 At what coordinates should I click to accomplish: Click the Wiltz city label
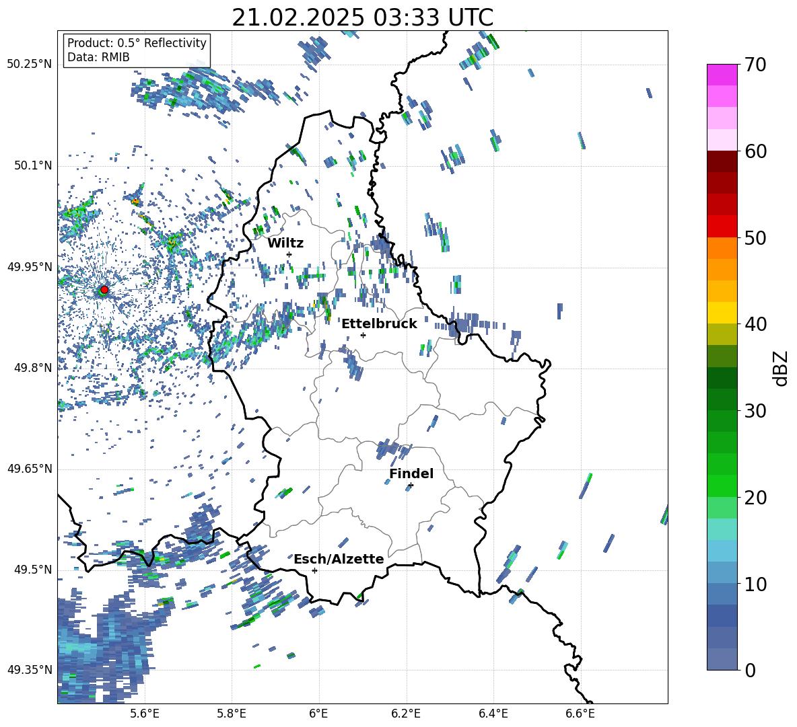pyautogui.click(x=285, y=243)
